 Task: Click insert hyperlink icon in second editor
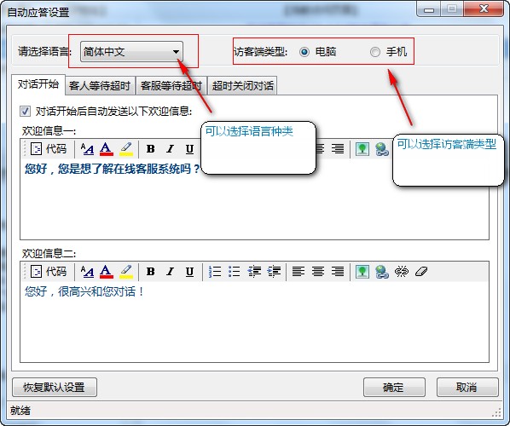[382, 271]
